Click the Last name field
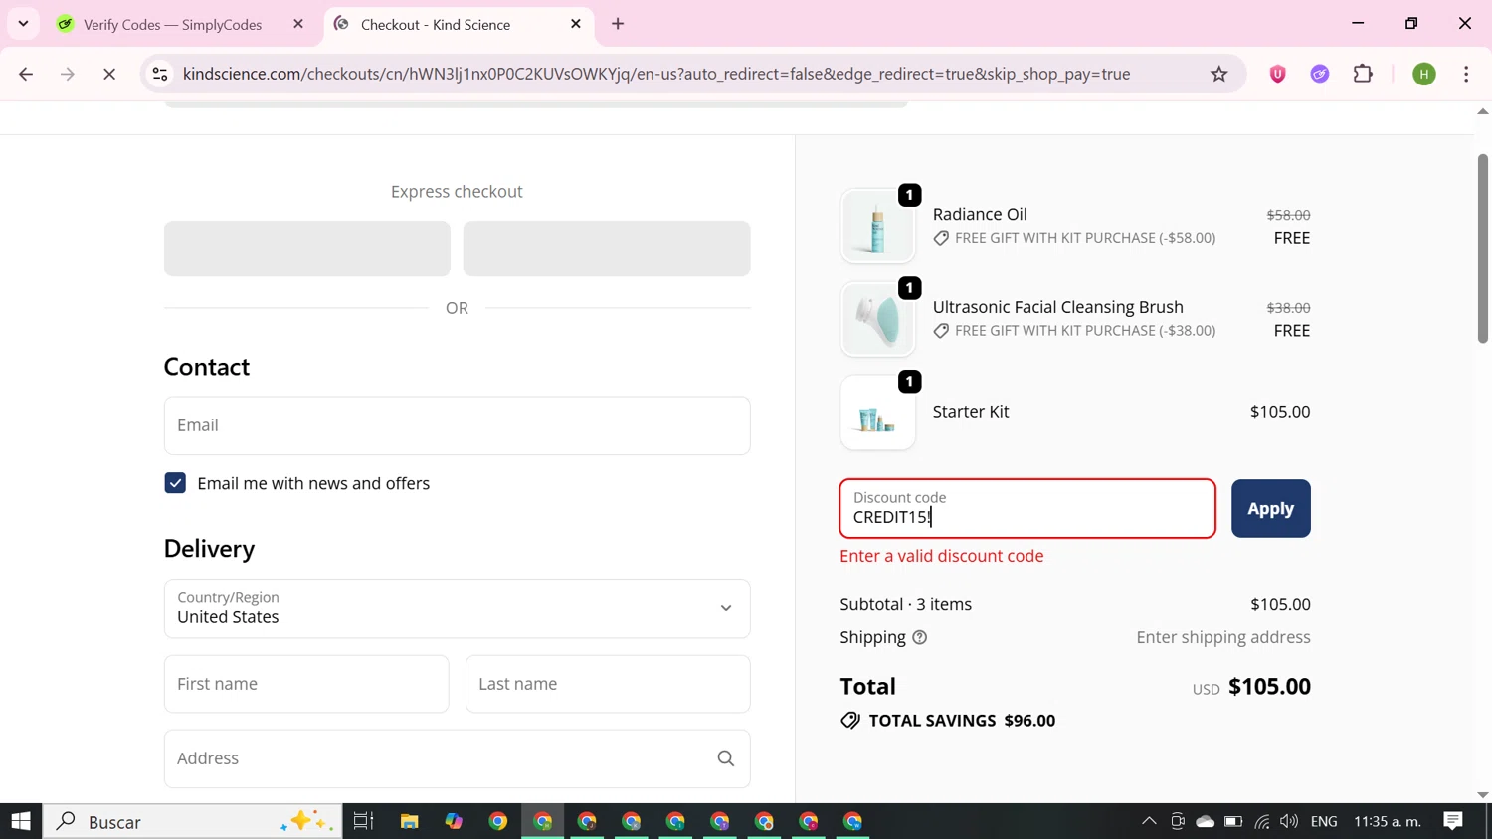The height and width of the screenshot is (839, 1492). click(608, 684)
